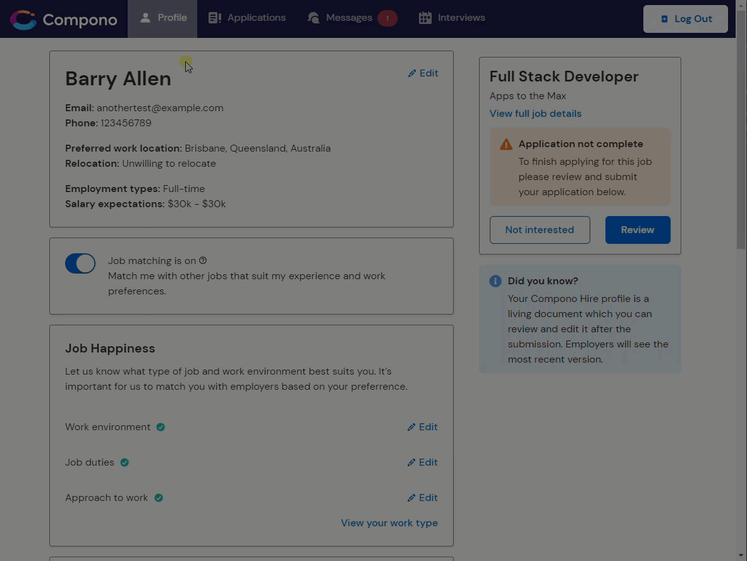747x561 pixels.
Task: Click the Apps to the Max company name
Action: click(528, 96)
